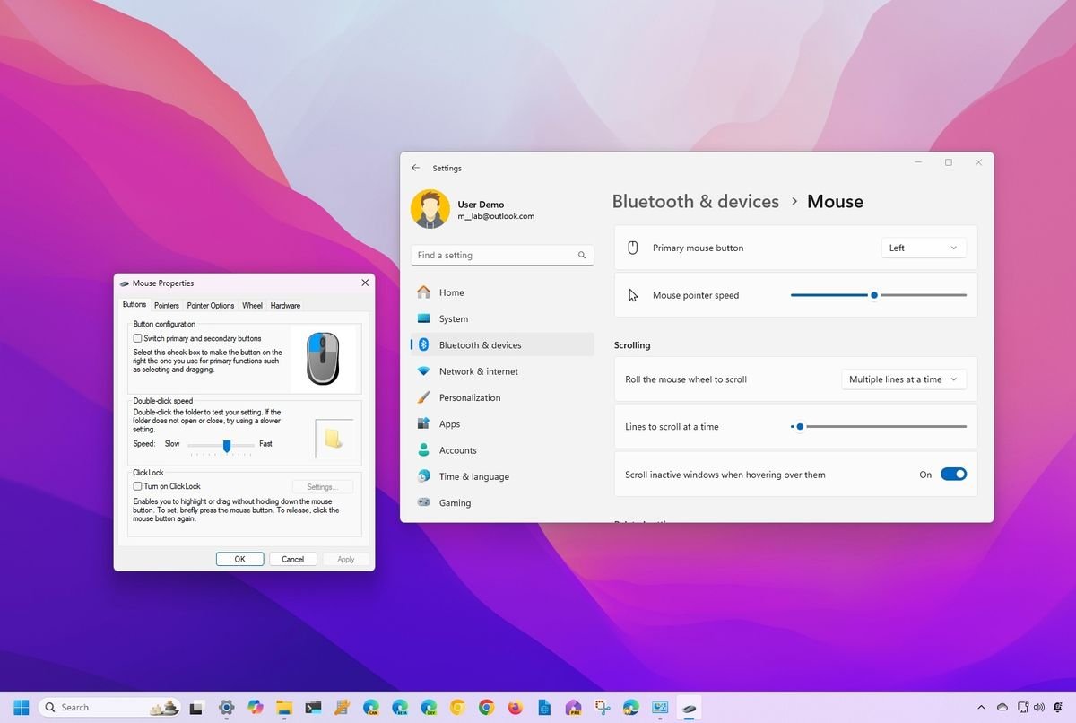Open Home in Settings sidebar
1076x723 pixels.
coord(502,292)
